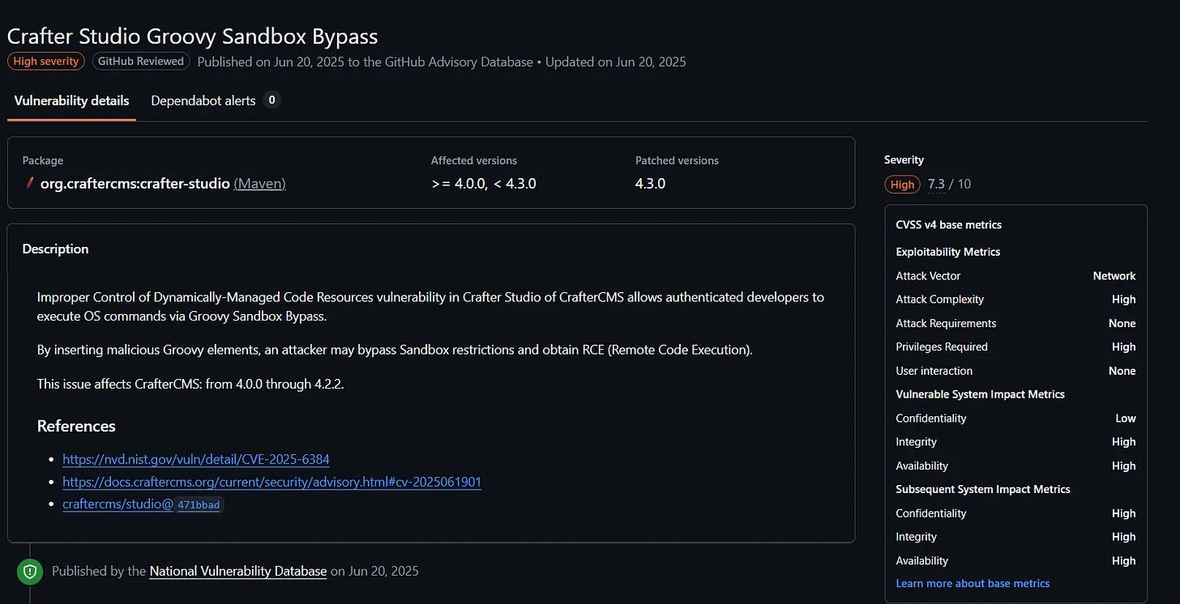Click the org.craftercms:crafter-studio package name

coord(135,184)
